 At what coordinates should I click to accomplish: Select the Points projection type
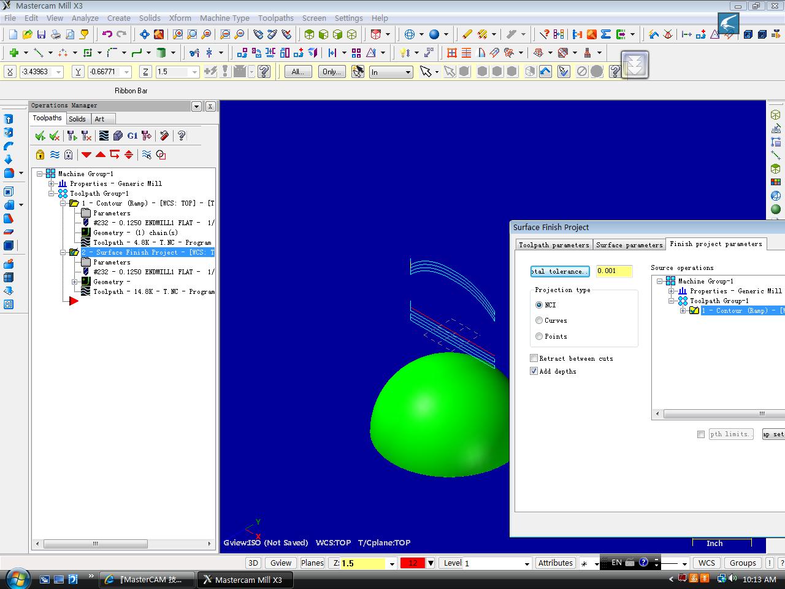tap(539, 336)
